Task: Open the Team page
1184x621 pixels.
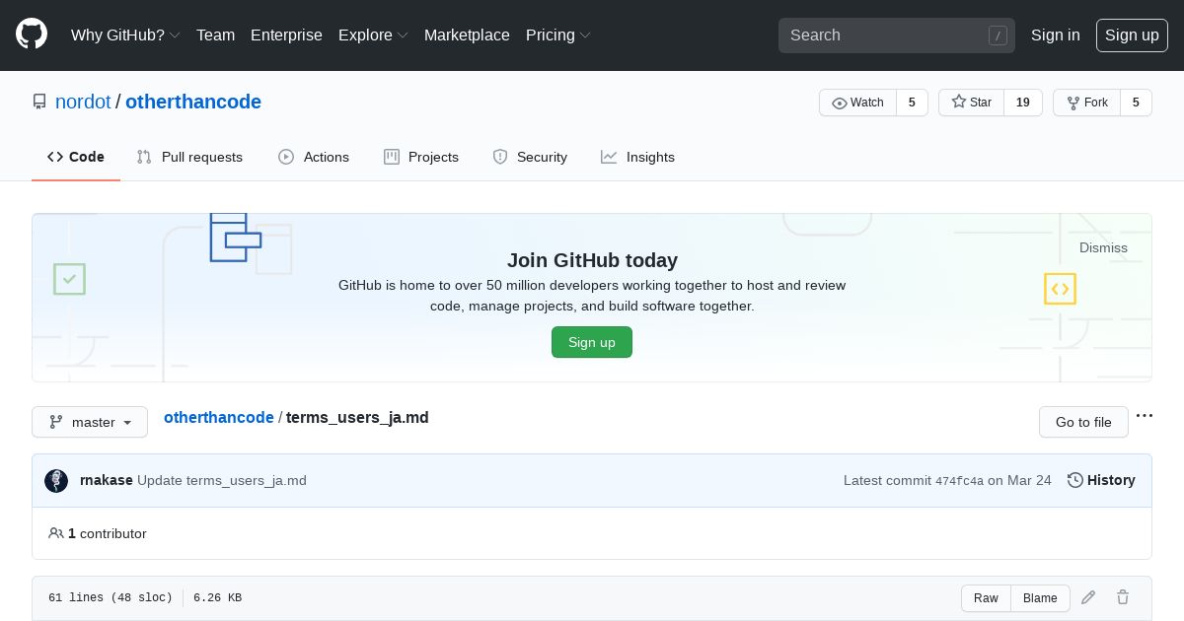Action: click(215, 34)
